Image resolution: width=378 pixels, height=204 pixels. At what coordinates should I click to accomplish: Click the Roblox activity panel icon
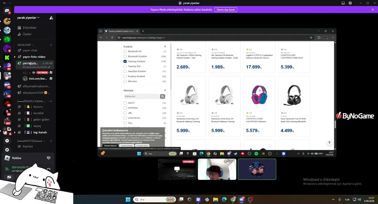[x=49, y=158]
